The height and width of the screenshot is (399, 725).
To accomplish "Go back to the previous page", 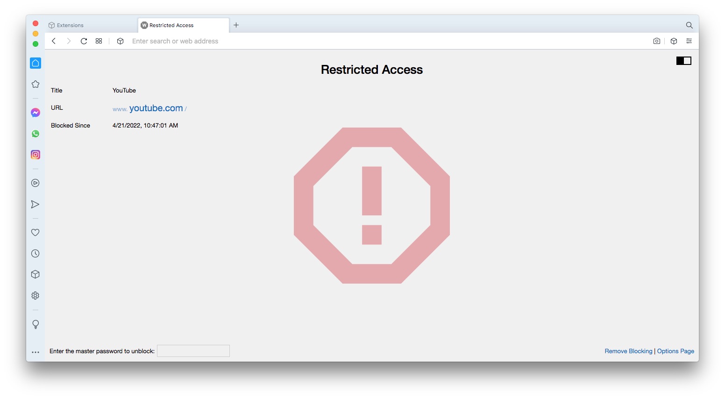I will [54, 41].
